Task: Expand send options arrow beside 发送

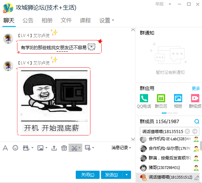Action: coord(127,175)
